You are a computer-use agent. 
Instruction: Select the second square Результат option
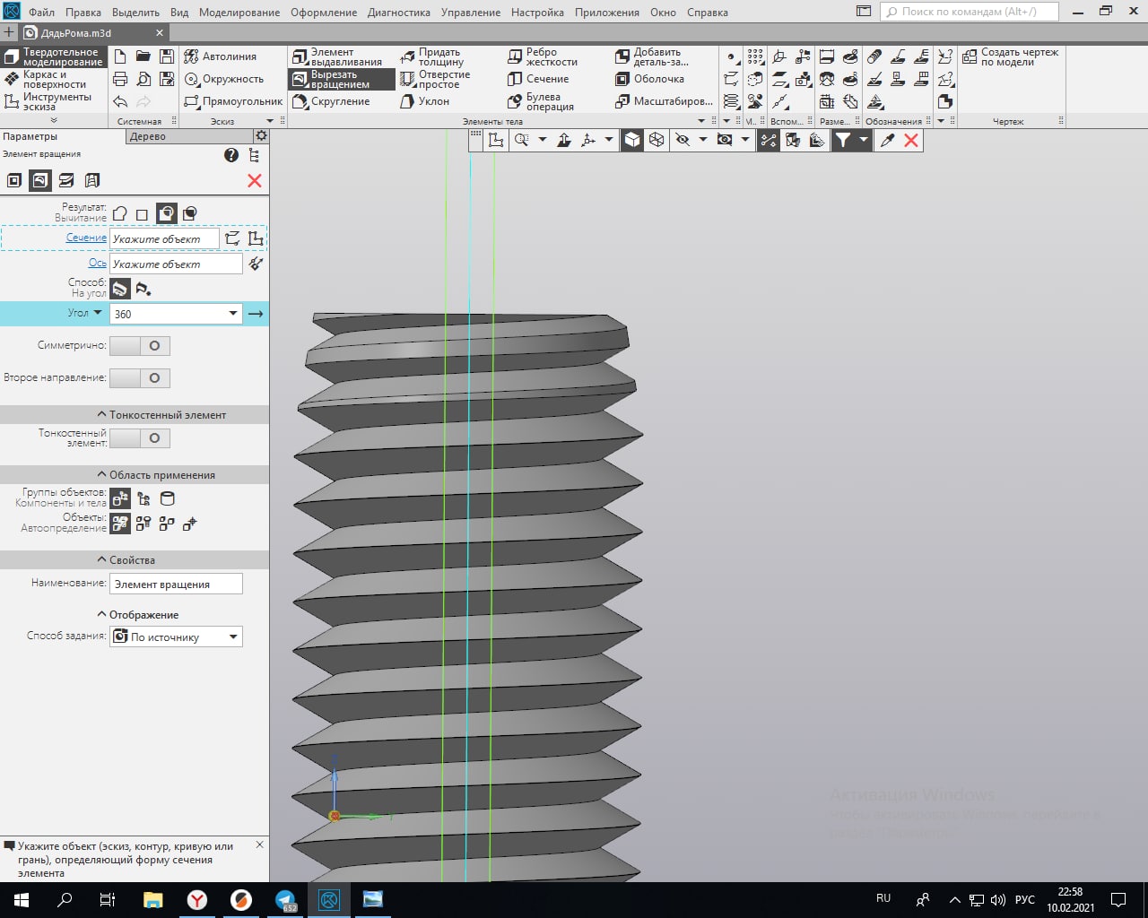click(142, 214)
